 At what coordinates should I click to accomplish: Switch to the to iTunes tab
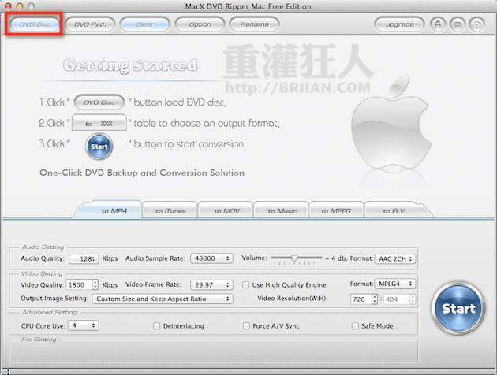click(170, 210)
